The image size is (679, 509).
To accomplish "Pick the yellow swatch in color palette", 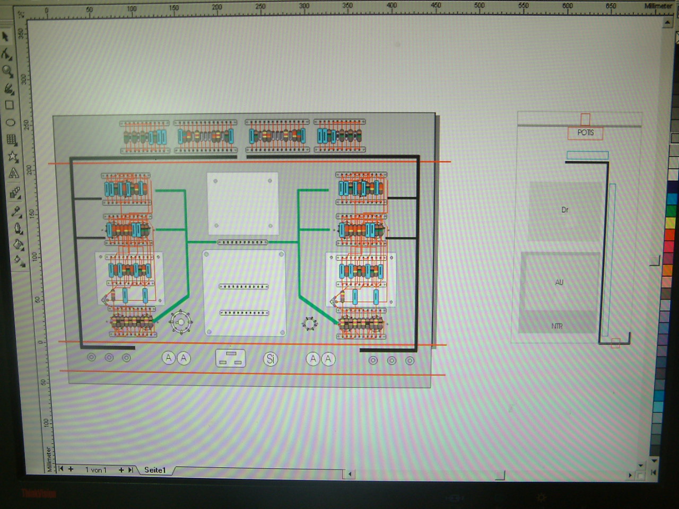I will 671,222.
